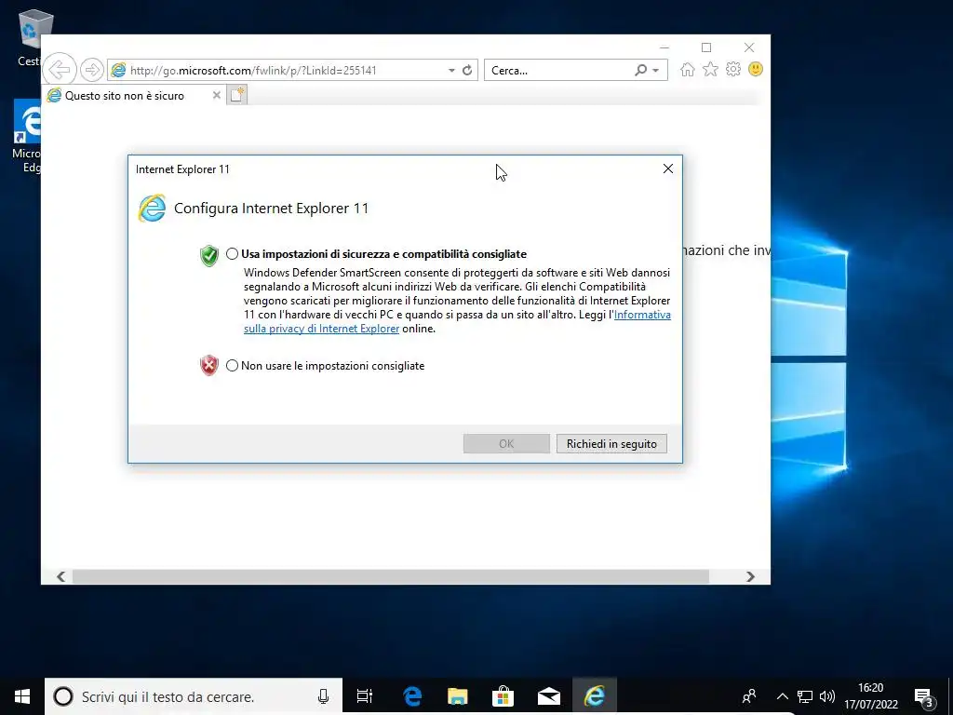The height and width of the screenshot is (715, 953).
Task: Open the Action Center notifications icon
Action: coord(924,696)
